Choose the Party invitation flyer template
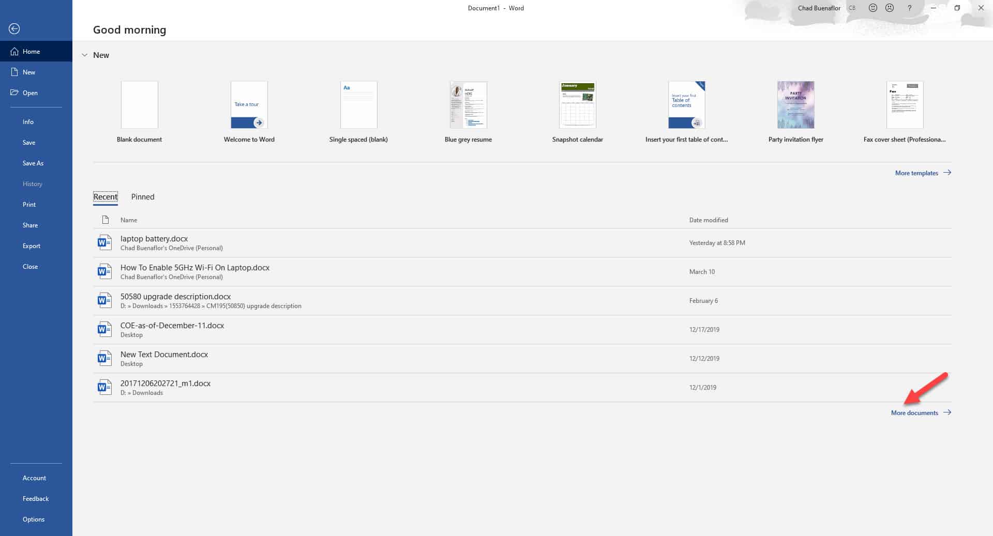 (796, 112)
